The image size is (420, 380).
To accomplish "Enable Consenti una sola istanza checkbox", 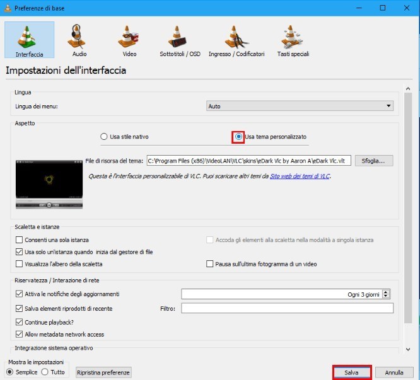I will pos(19,240).
